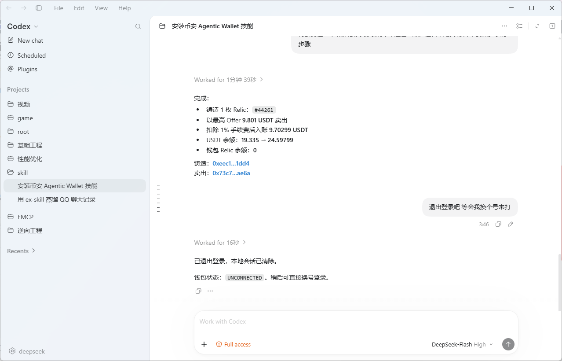
Task: Edit the user message with pencil icon
Action: tap(511, 224)
